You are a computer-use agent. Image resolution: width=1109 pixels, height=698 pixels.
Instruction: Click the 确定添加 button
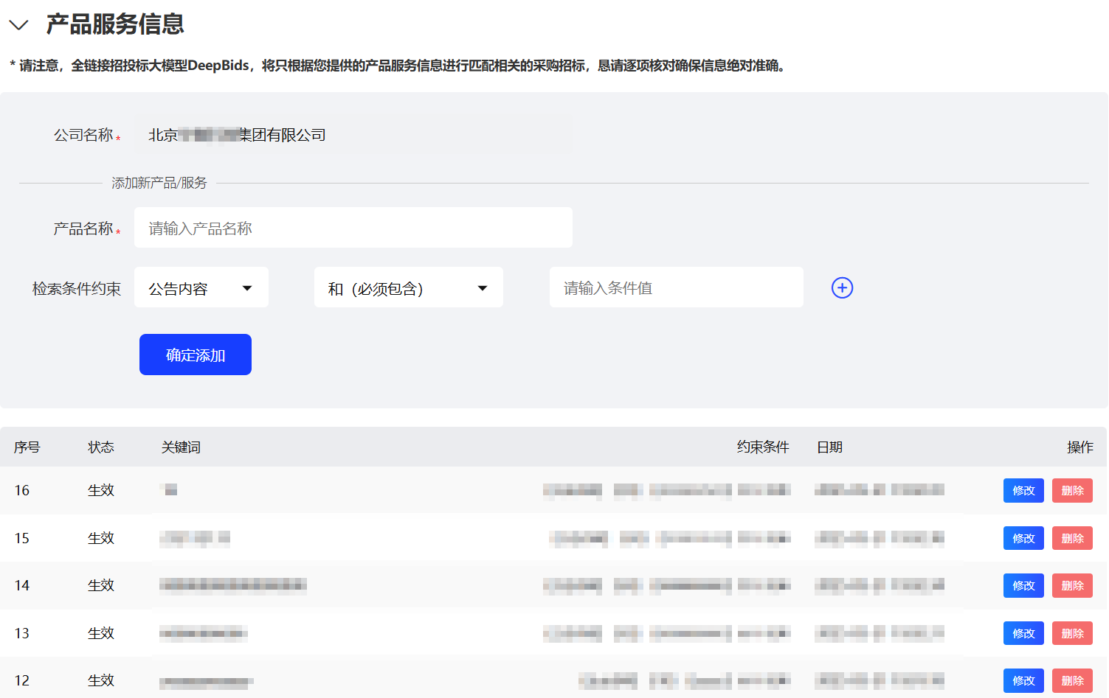(x=196, y=355)
